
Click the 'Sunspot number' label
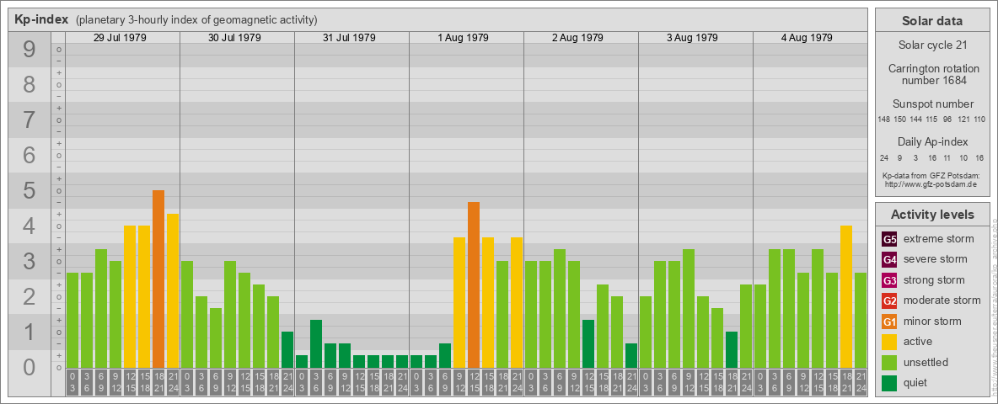933,104
